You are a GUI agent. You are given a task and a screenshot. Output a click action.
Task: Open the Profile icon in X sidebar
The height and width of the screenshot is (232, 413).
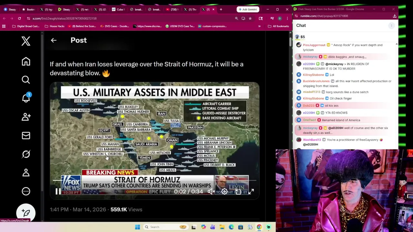click(26, 173)
